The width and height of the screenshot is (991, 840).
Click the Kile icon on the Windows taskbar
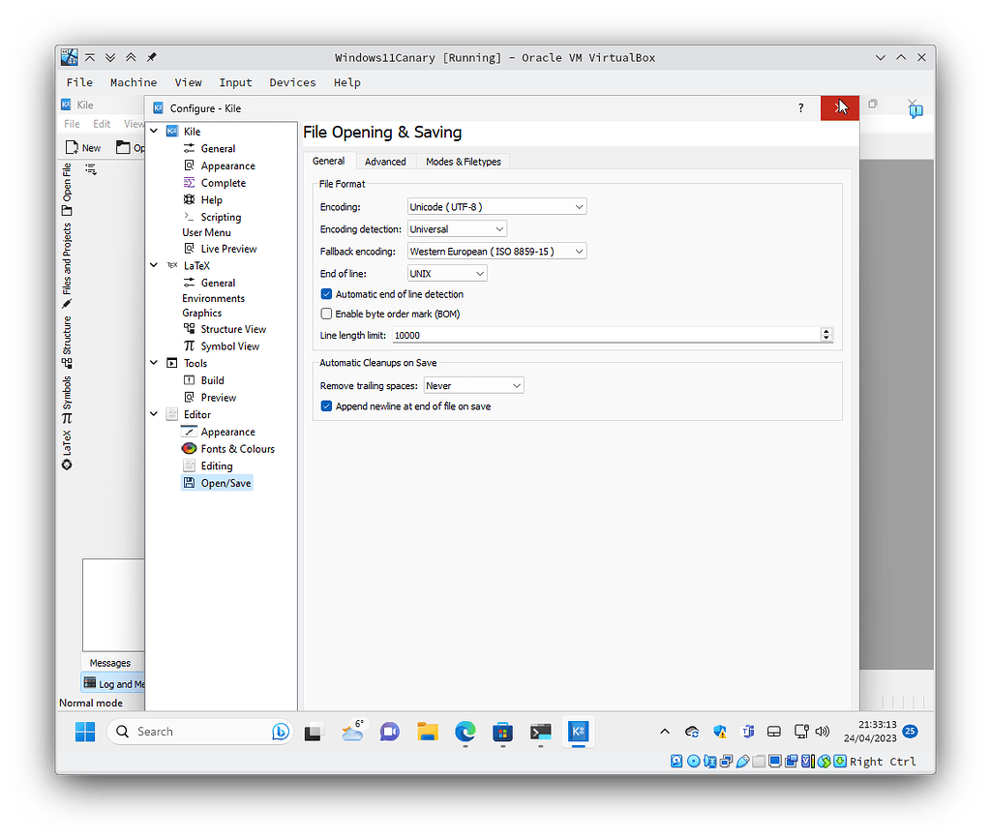(578, 733)
